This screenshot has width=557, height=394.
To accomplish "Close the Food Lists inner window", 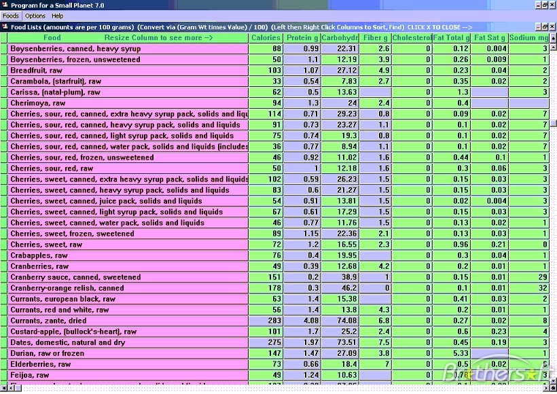I will 552,26.
